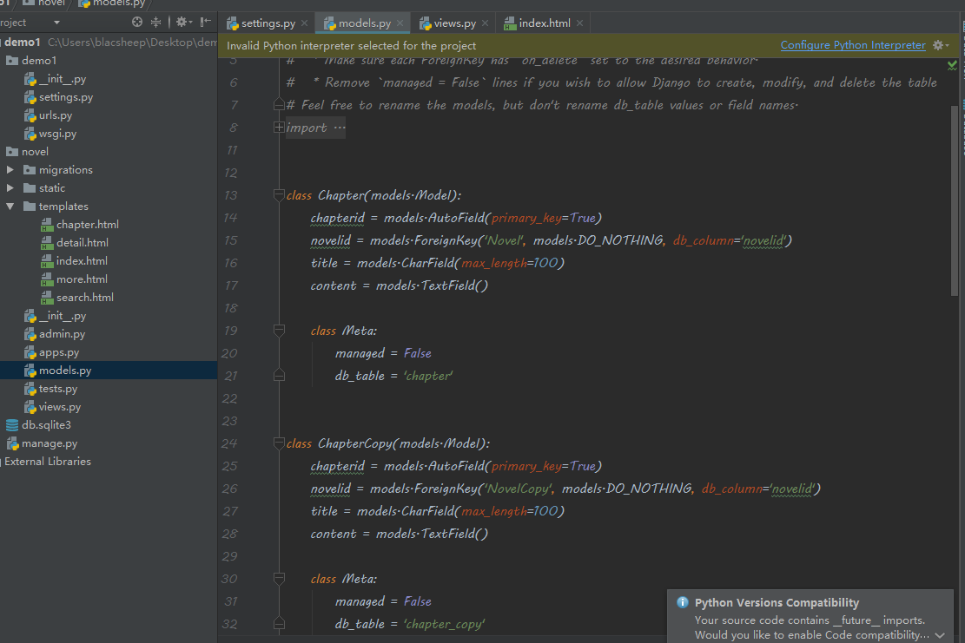Expand the migrations folder
This screenshot has height=643, width=965.
(x=10, y=170)
